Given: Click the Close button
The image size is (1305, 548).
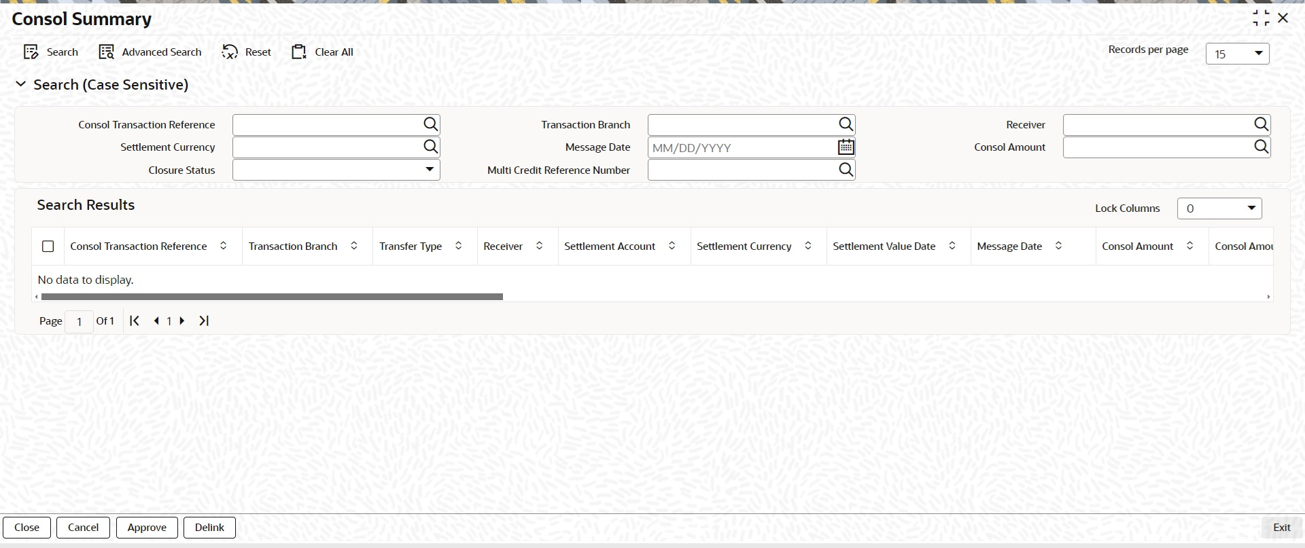Looking at the screenshot, I should click(27, 528).
